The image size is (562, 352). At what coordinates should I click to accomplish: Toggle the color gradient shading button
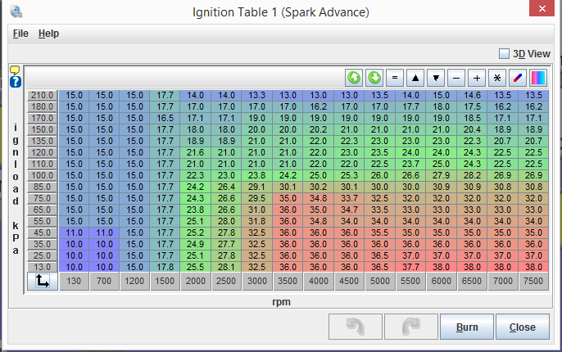pyautogui.click(x=537, y=78)
